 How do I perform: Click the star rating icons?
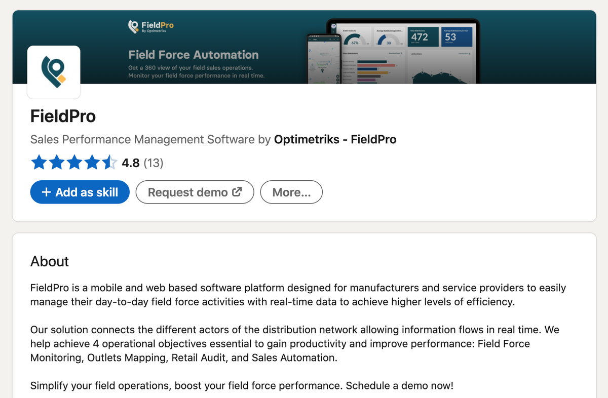click(x=74, y=163)
